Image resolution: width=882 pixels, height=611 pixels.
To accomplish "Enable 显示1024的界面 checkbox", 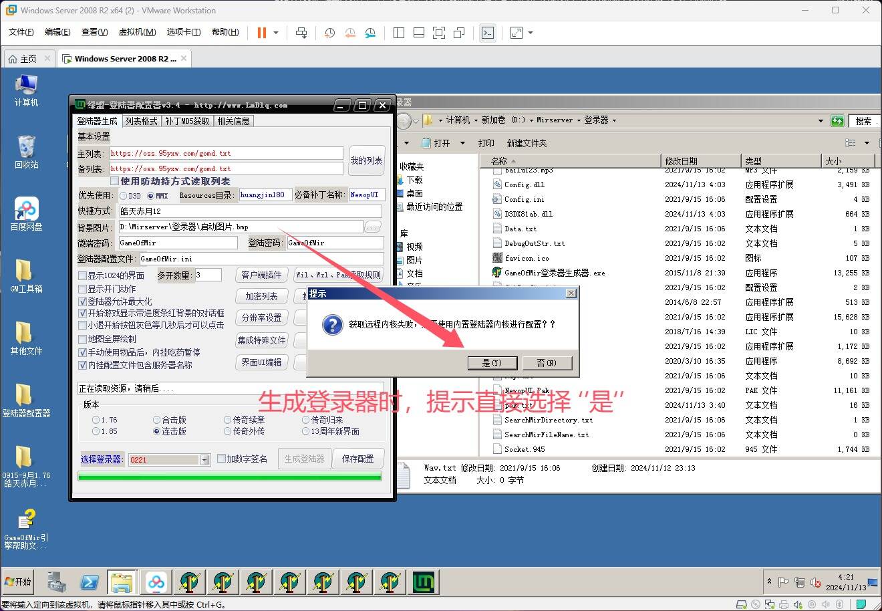I will tap(83, 275).
